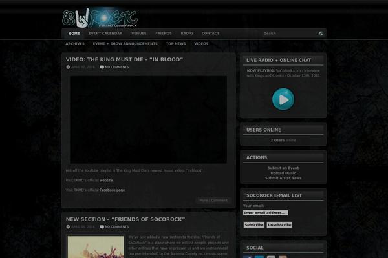Viewport: 388px width, 258px height.
Task: Open the King Must Die video post title
Action: click(124, 59)
